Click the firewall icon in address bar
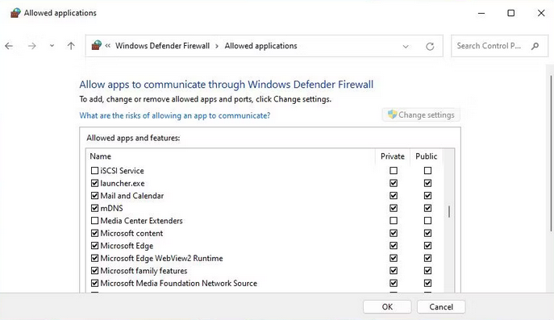Screen dimensions: 554x320 click(97, 45)
